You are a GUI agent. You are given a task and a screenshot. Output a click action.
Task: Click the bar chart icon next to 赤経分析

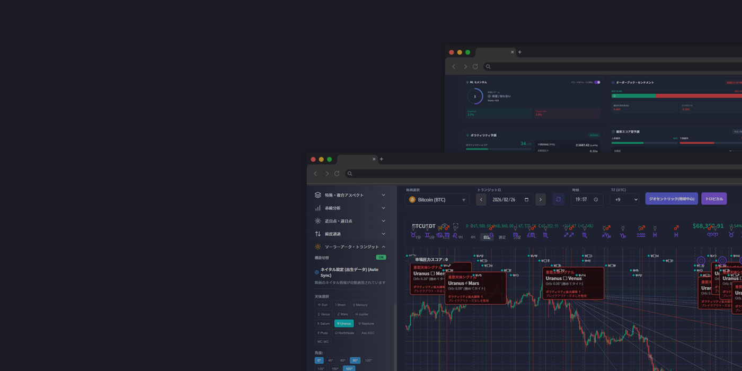click(x=317, y=207)
